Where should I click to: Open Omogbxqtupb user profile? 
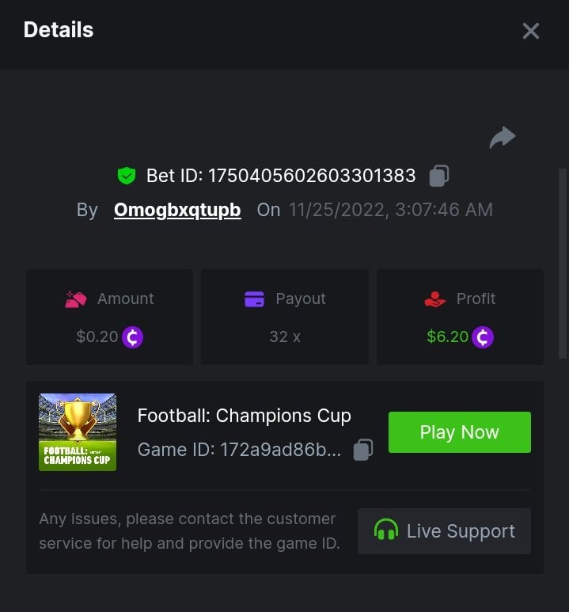point(177,210)
